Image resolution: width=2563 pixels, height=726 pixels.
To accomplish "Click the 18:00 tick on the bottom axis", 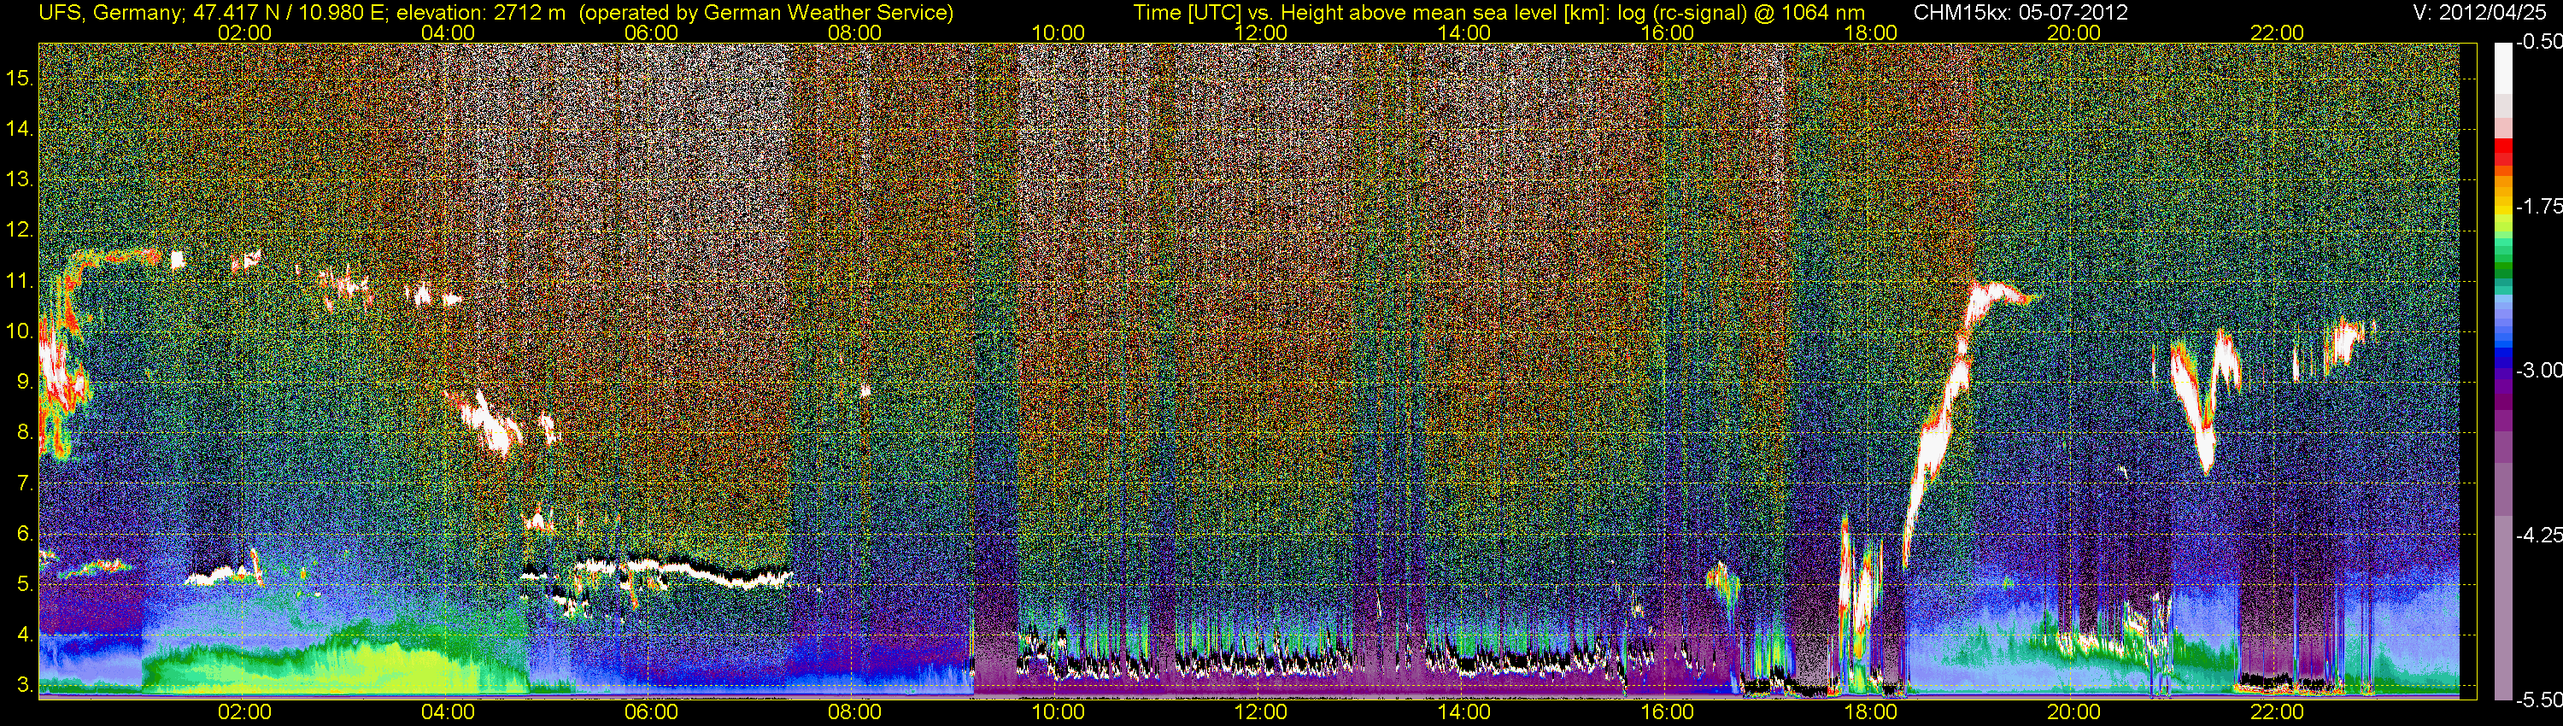I will [1870, 712].
